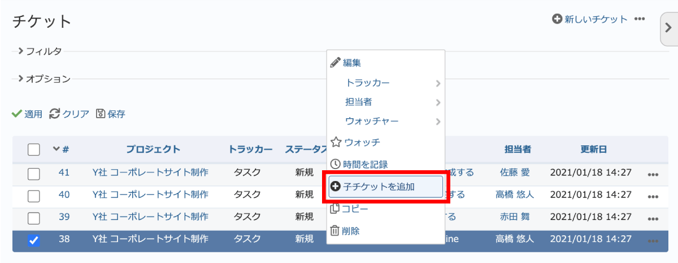Tick the checkbox for ticket 41
Viewport: 678px width, 263px height.
[x=34, y=173]
